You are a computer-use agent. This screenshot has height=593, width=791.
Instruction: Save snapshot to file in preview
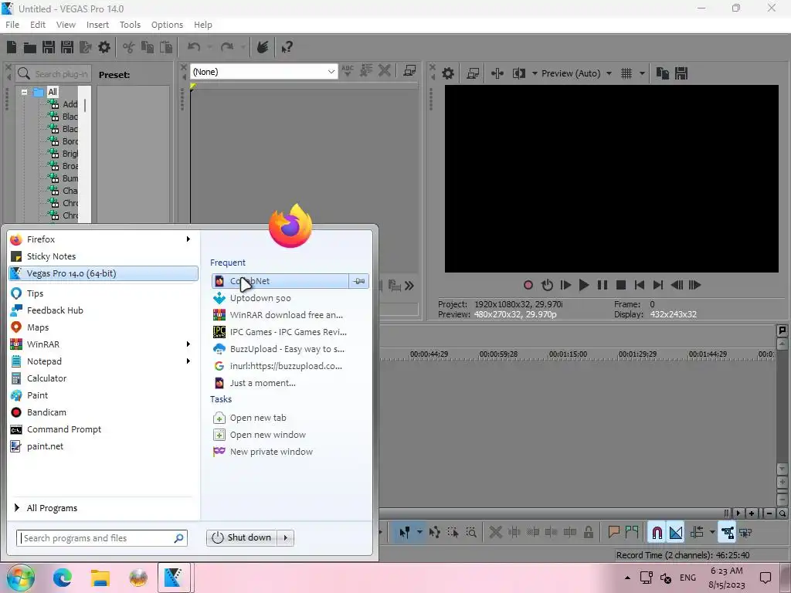click(681, 73)
